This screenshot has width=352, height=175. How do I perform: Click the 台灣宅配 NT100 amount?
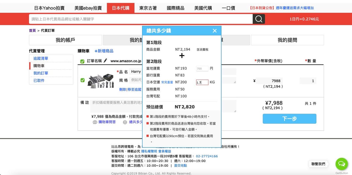(181, 96)
